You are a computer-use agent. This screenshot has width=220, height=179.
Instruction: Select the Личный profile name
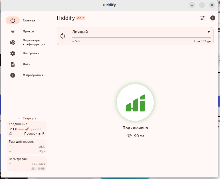point(80,32)
